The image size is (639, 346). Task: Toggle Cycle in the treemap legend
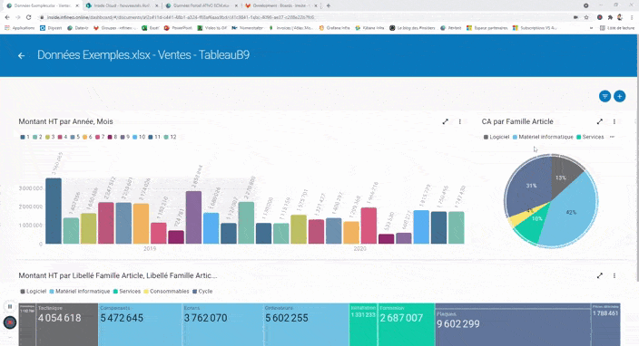coord(202,291)
